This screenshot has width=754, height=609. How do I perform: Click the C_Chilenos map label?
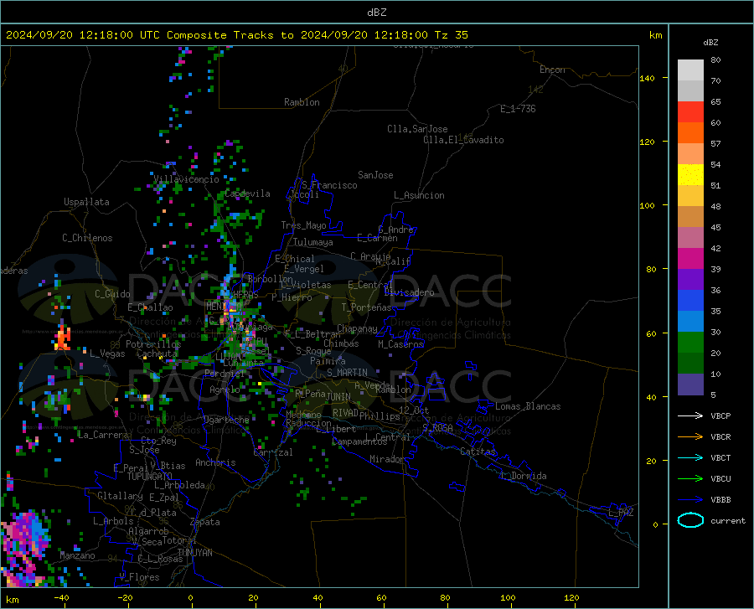[87, 238]
